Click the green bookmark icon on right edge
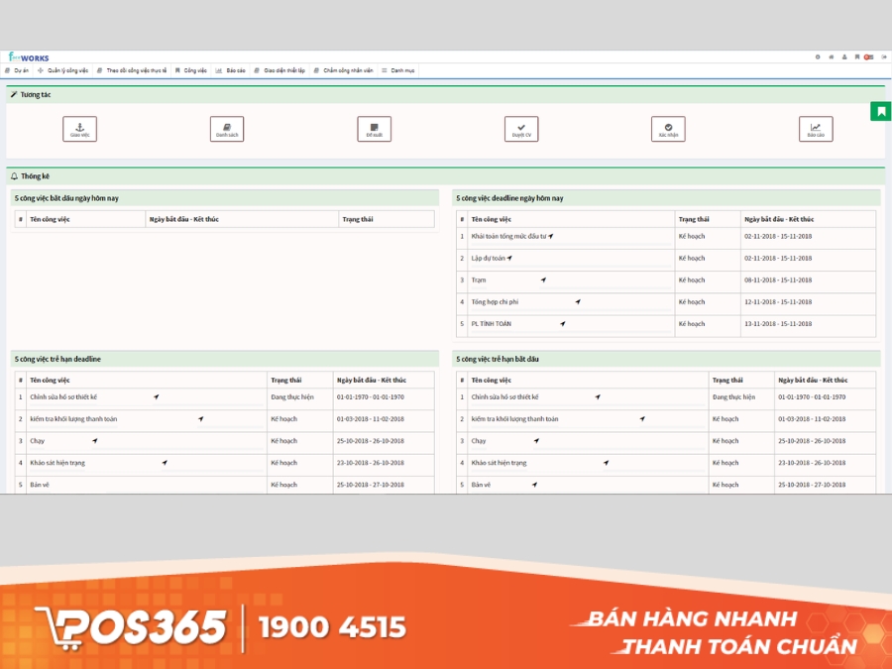892x669 pixels. tap(880, 111)
